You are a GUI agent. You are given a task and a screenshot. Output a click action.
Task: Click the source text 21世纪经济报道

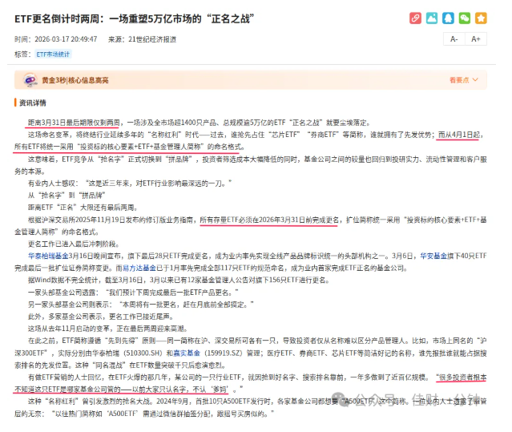152,39
